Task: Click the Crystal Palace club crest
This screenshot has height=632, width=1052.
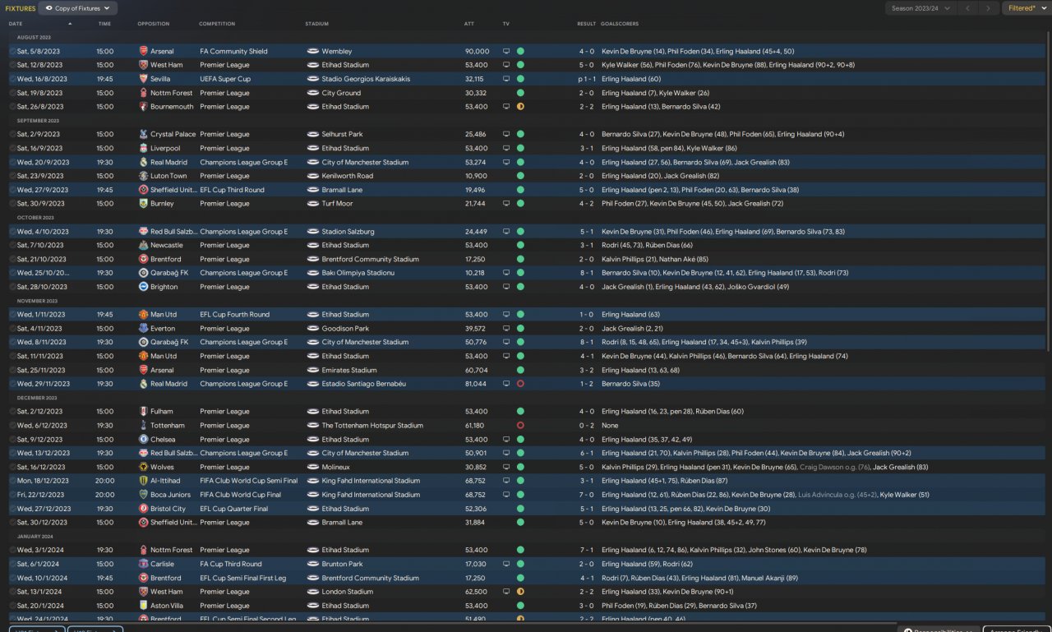Action: click(144, 134)
